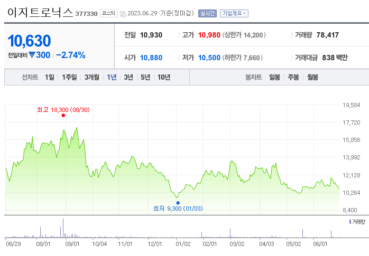Switch to 일봉 candle chart
Screen dimensions: 369x256
click(x=274, y=77)
